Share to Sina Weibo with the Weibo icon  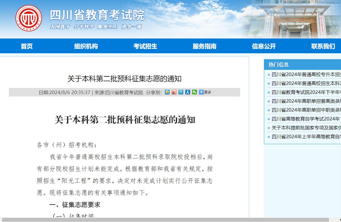(x=174, y=92)
